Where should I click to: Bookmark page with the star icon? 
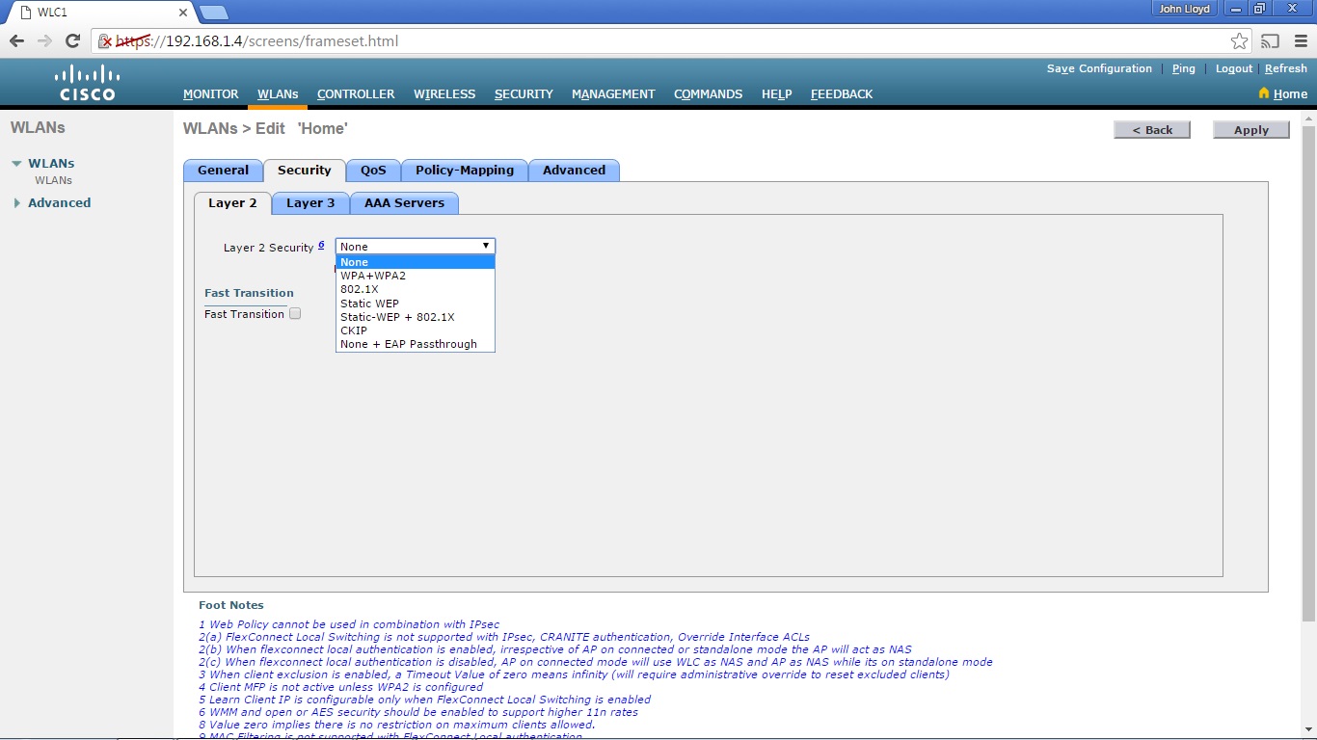coord(1240,41)
